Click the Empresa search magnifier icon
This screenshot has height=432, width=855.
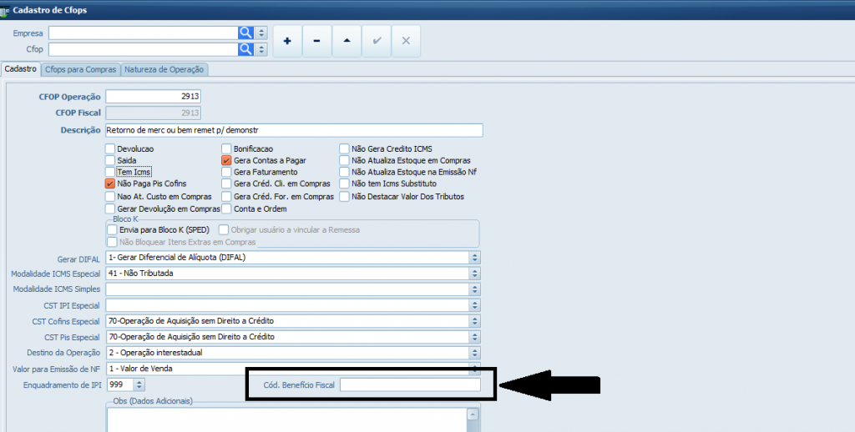pyautogui.click(x=246, y=33)
